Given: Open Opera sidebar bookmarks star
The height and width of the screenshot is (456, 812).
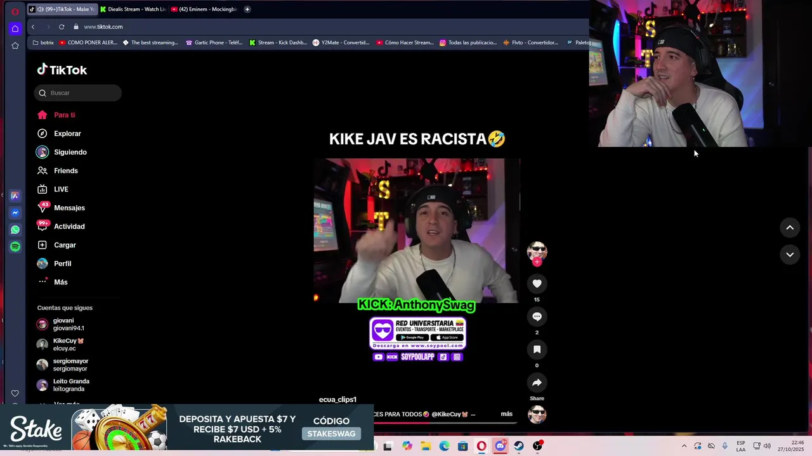Looking at the screenshot, I should (x=15, y=46).
